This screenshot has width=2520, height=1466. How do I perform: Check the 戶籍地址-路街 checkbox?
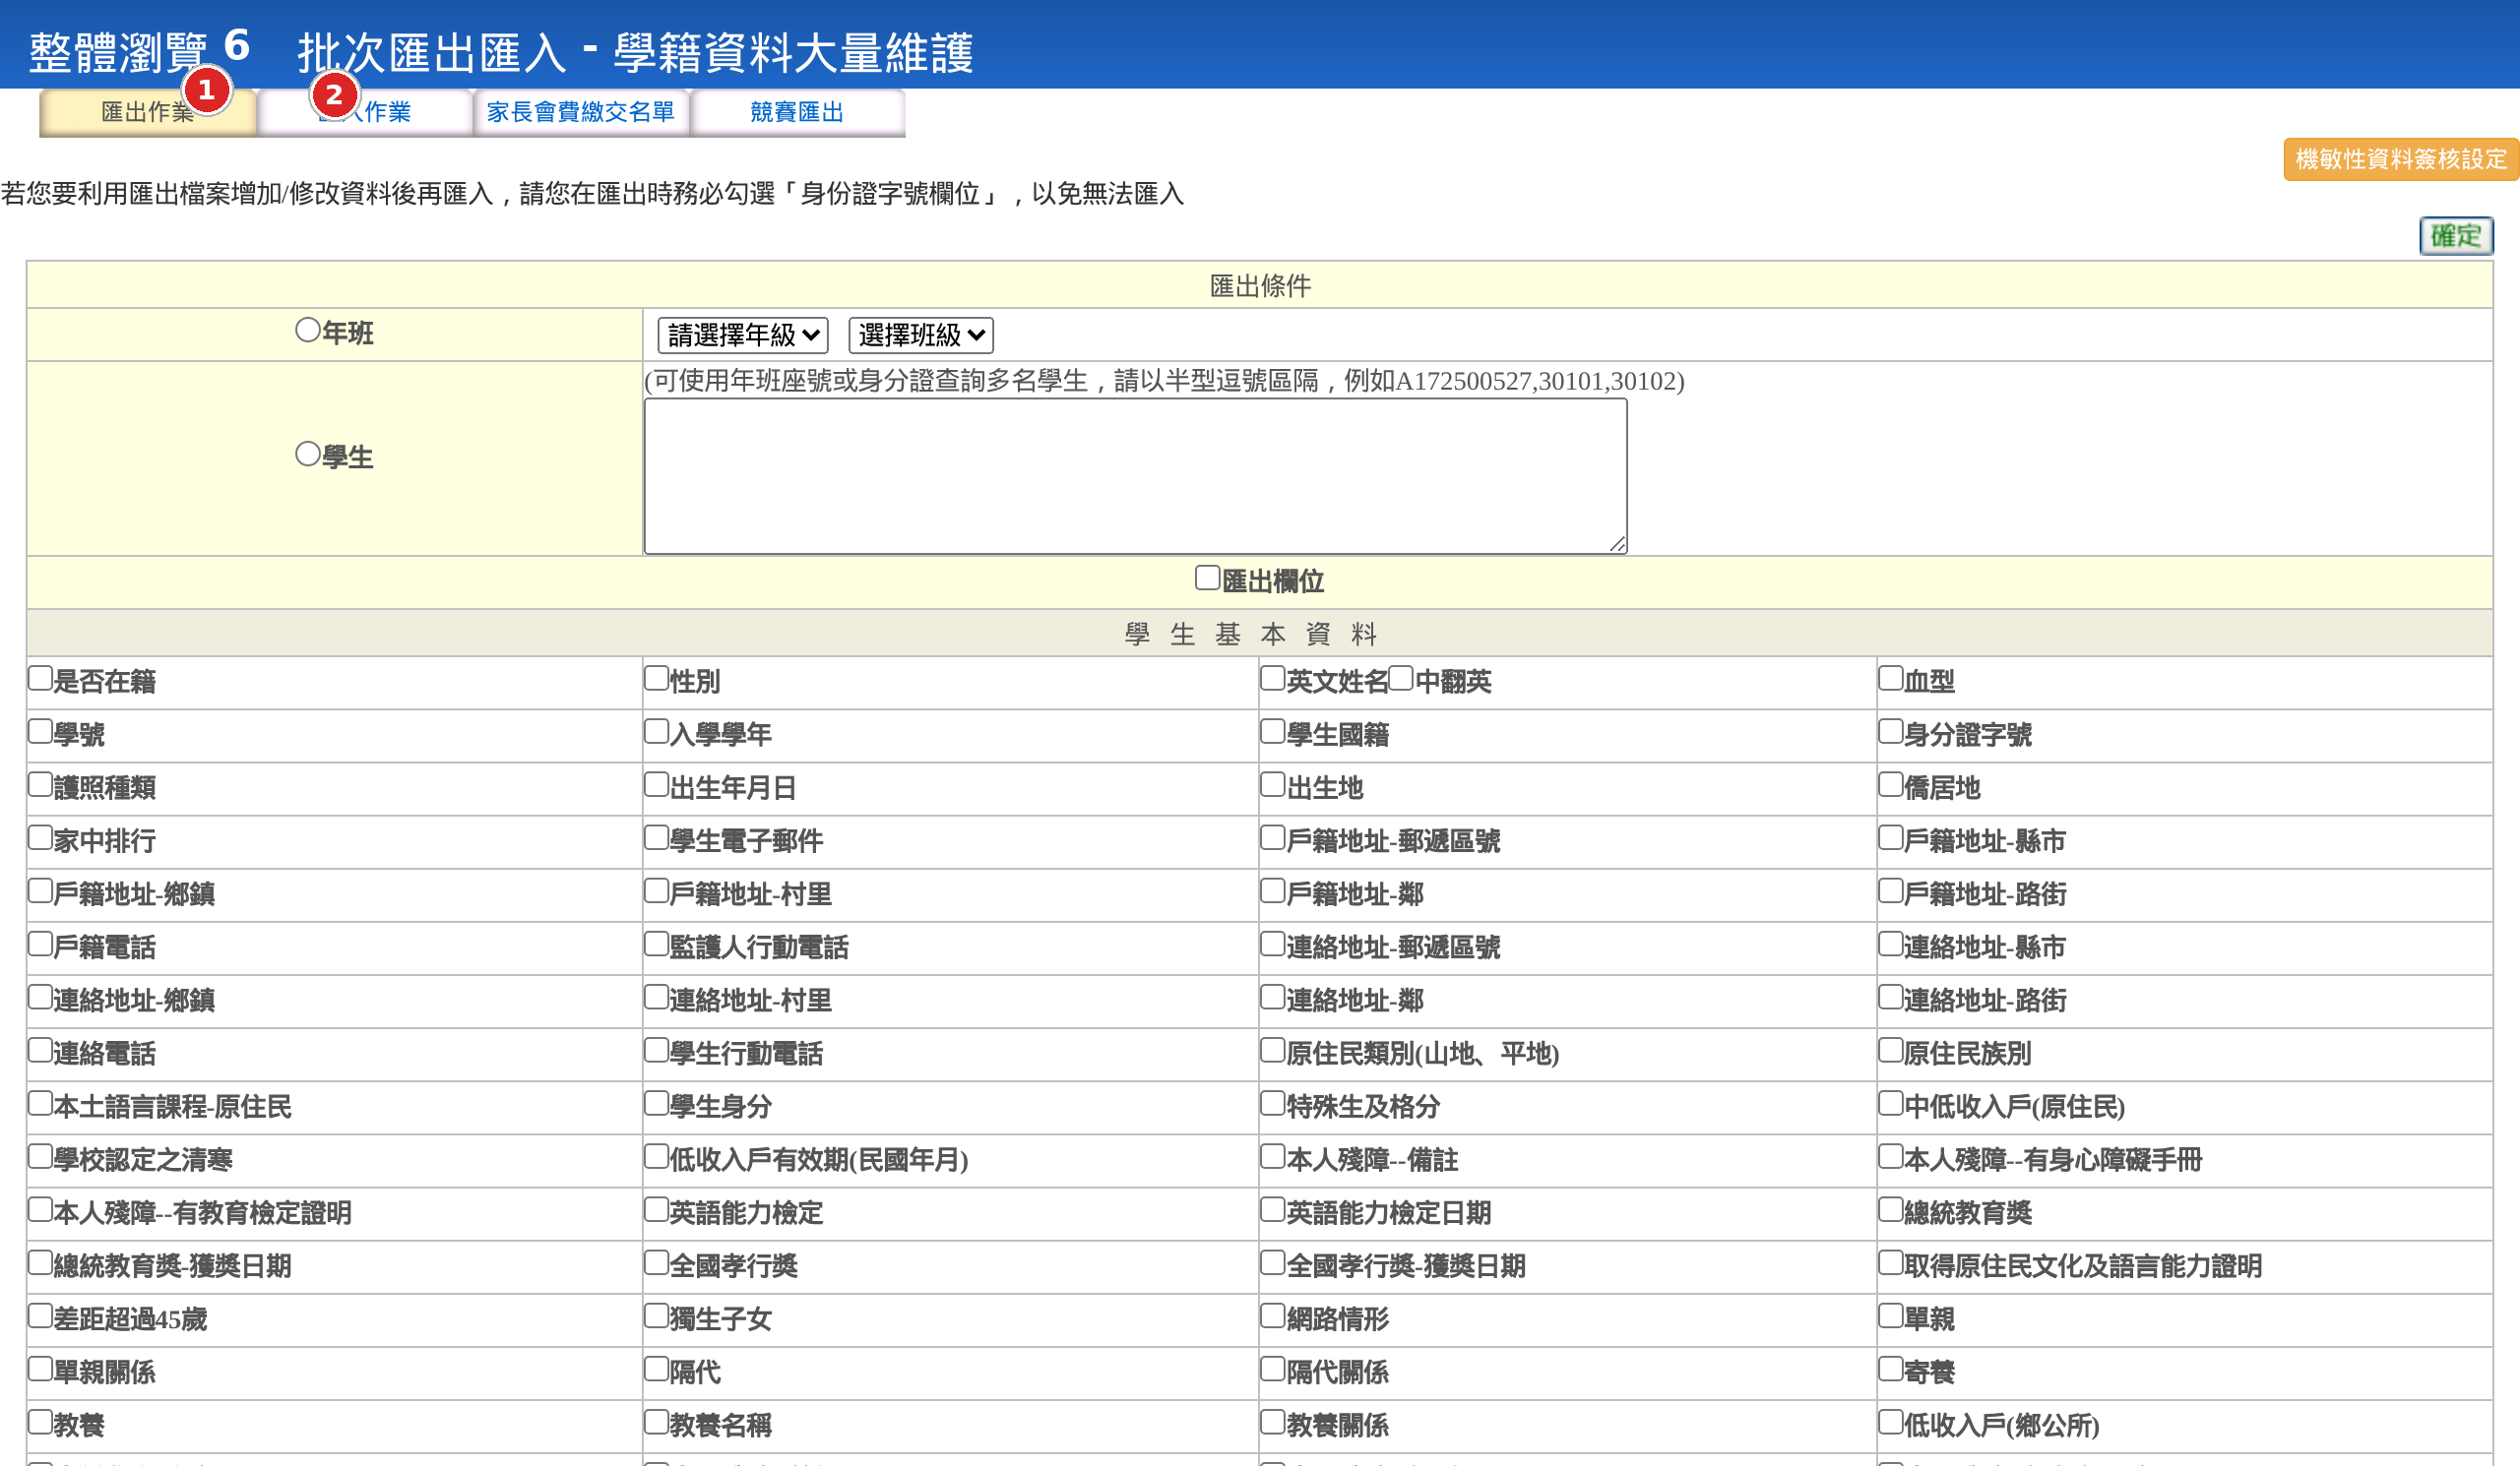[x=1890, y=890]
